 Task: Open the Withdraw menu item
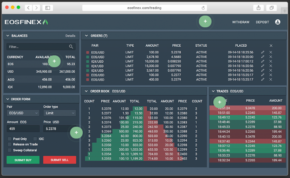point(241,22)
